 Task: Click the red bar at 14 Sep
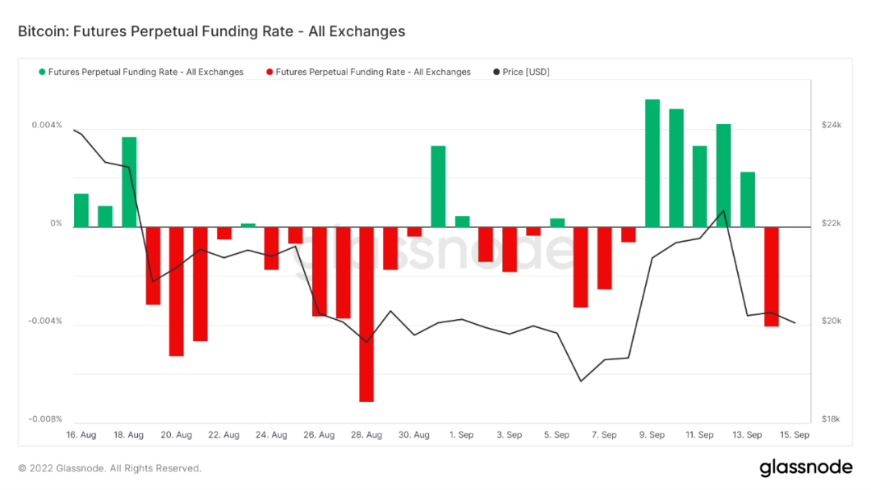coord(772,276)
